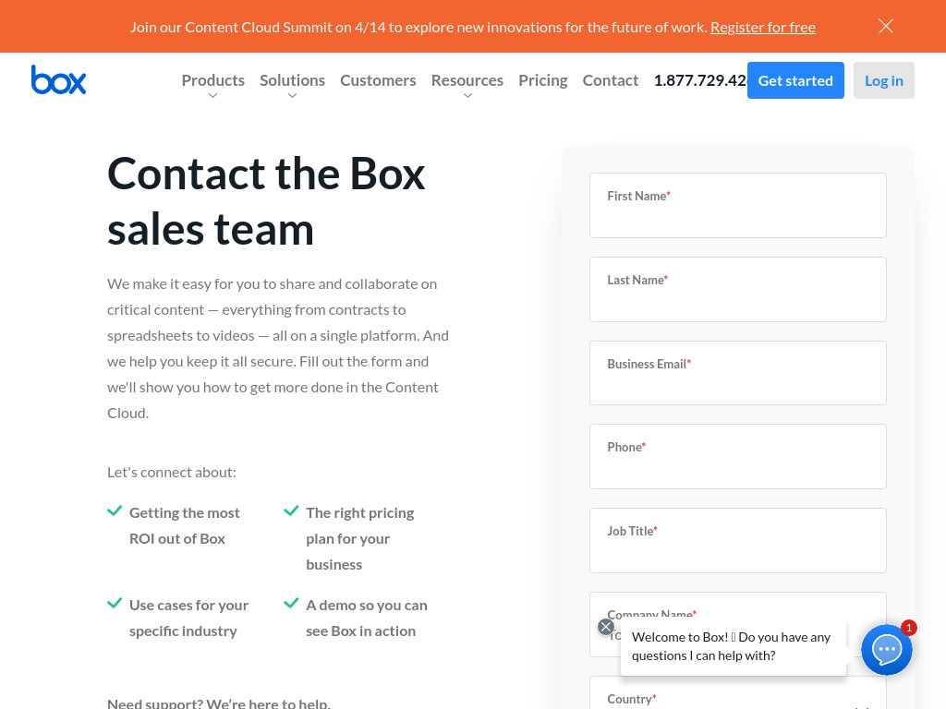Expand the Products menu chevron
Image resolution: width=946 pixels, height=709 pixels.
213,96
